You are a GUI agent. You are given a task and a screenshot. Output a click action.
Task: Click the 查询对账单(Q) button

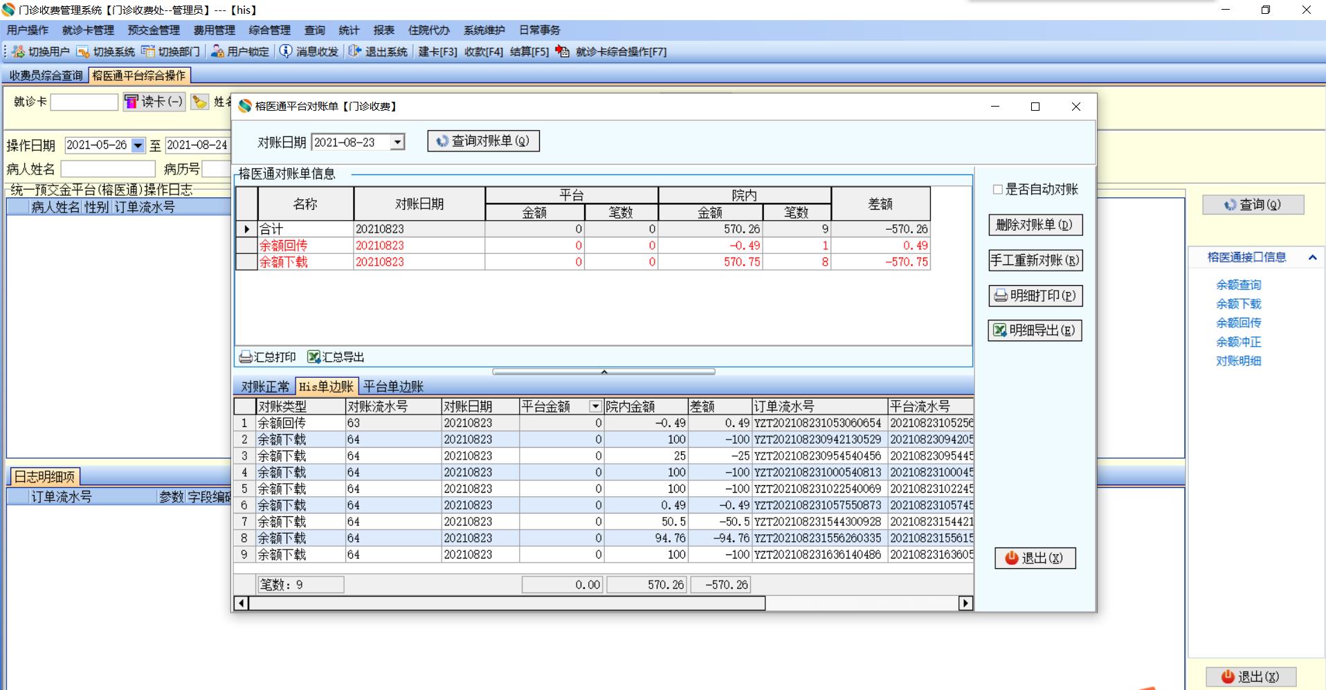coord(483,141)
